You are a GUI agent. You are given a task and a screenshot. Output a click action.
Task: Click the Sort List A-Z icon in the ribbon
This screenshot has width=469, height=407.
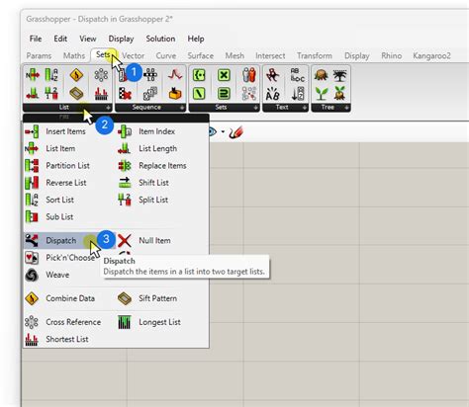pos(51,75)
